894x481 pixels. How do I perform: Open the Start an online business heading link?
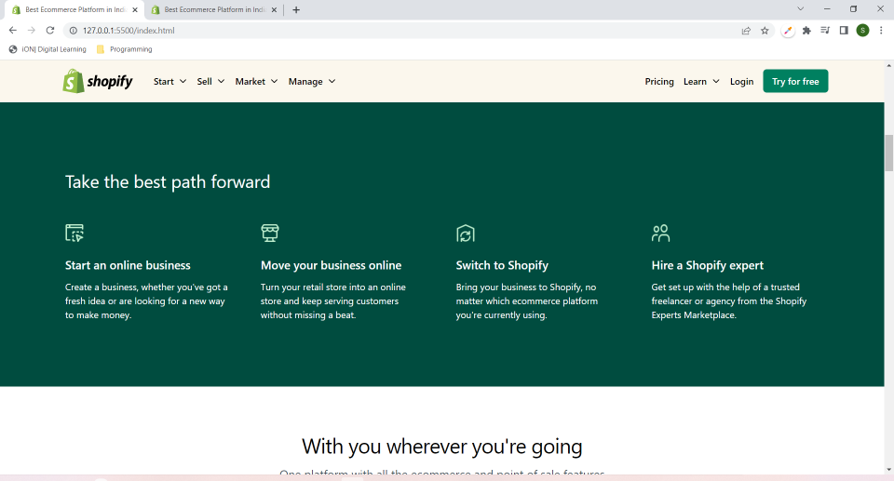click(x=128, y=265)
